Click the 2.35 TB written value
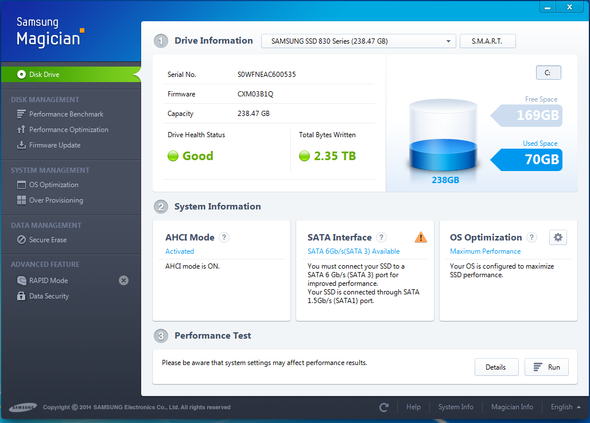The image size is (590, 423). coord(335,156)
